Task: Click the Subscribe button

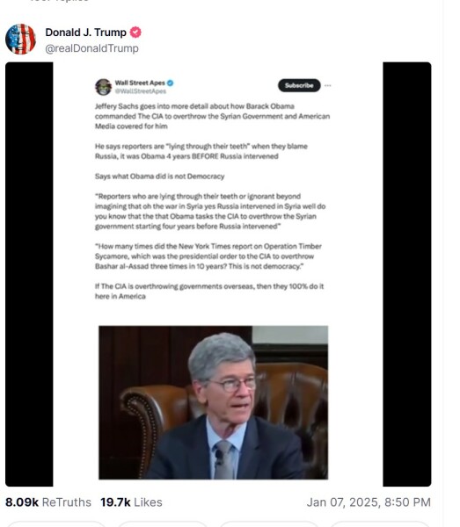Action: 299,85
